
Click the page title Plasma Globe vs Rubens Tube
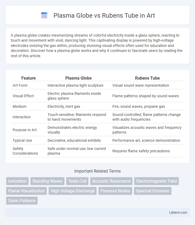(x=104, y=16)
